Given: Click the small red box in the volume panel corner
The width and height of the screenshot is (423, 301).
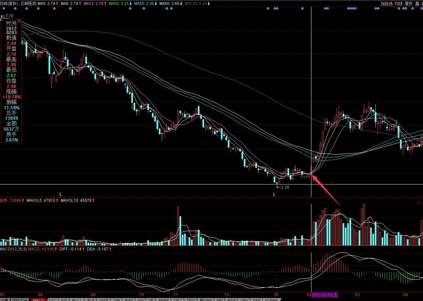Looking at the screenshot, I should click(420, 200).
